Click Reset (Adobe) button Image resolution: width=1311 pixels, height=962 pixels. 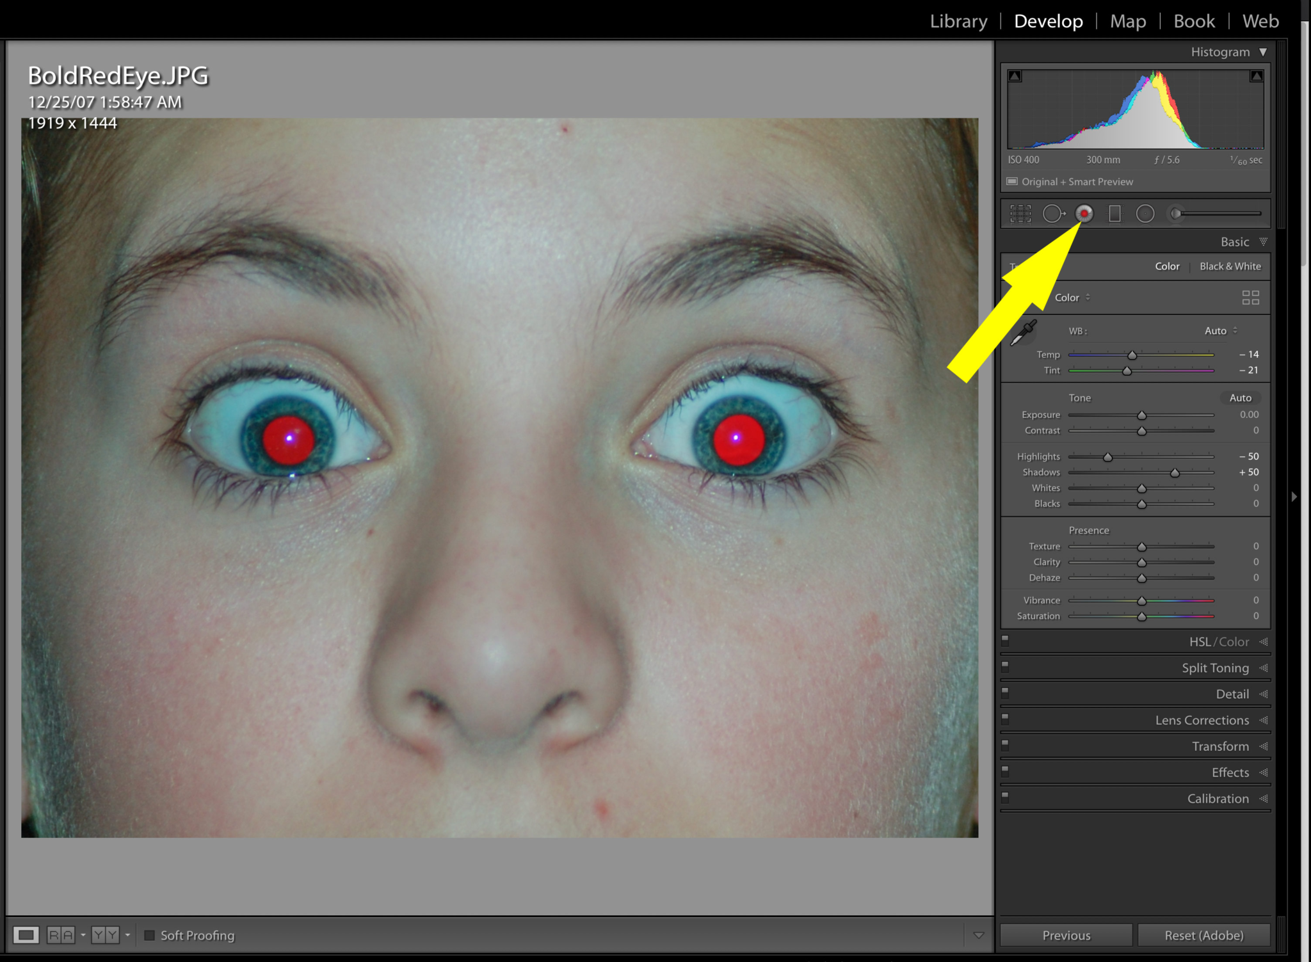click(1203, 935)
